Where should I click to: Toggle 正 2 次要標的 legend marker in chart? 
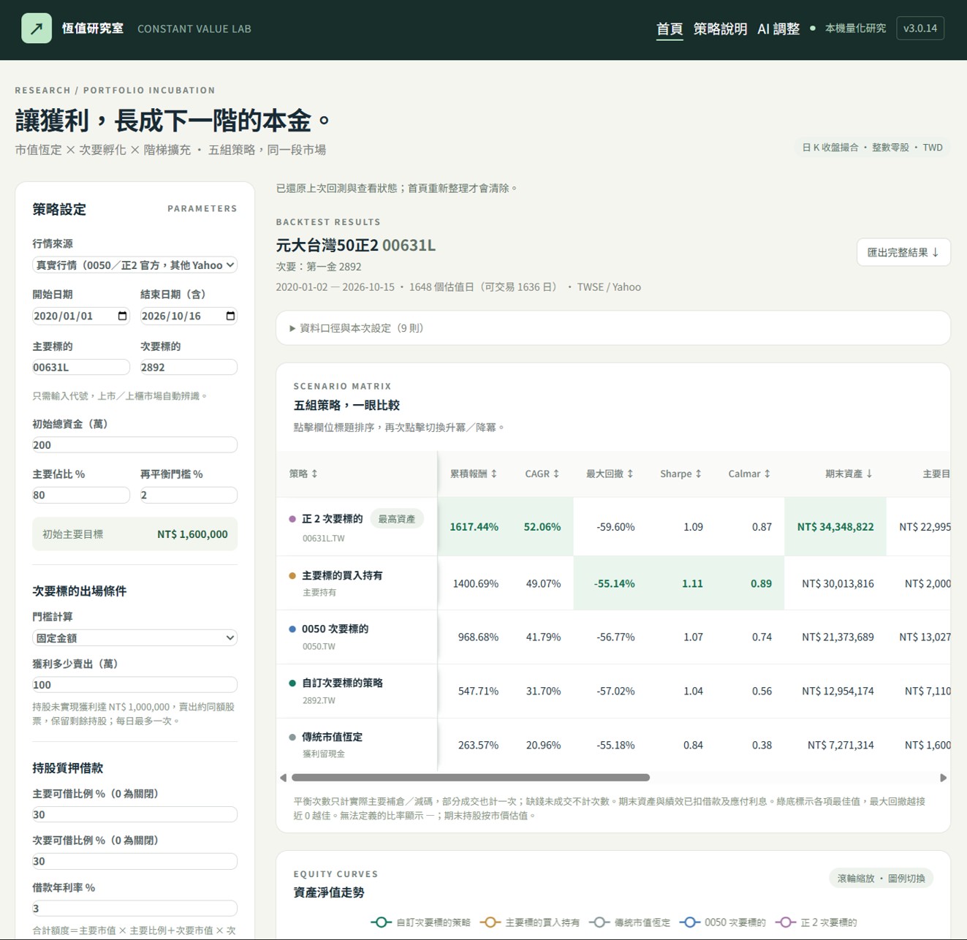point(786,922)
